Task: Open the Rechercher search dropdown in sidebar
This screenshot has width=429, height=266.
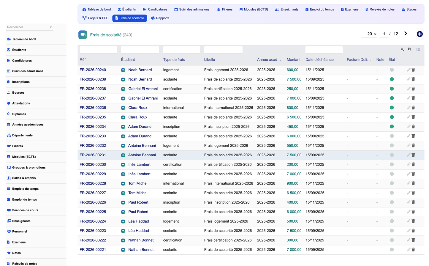Action: click(x=30, y=27)
